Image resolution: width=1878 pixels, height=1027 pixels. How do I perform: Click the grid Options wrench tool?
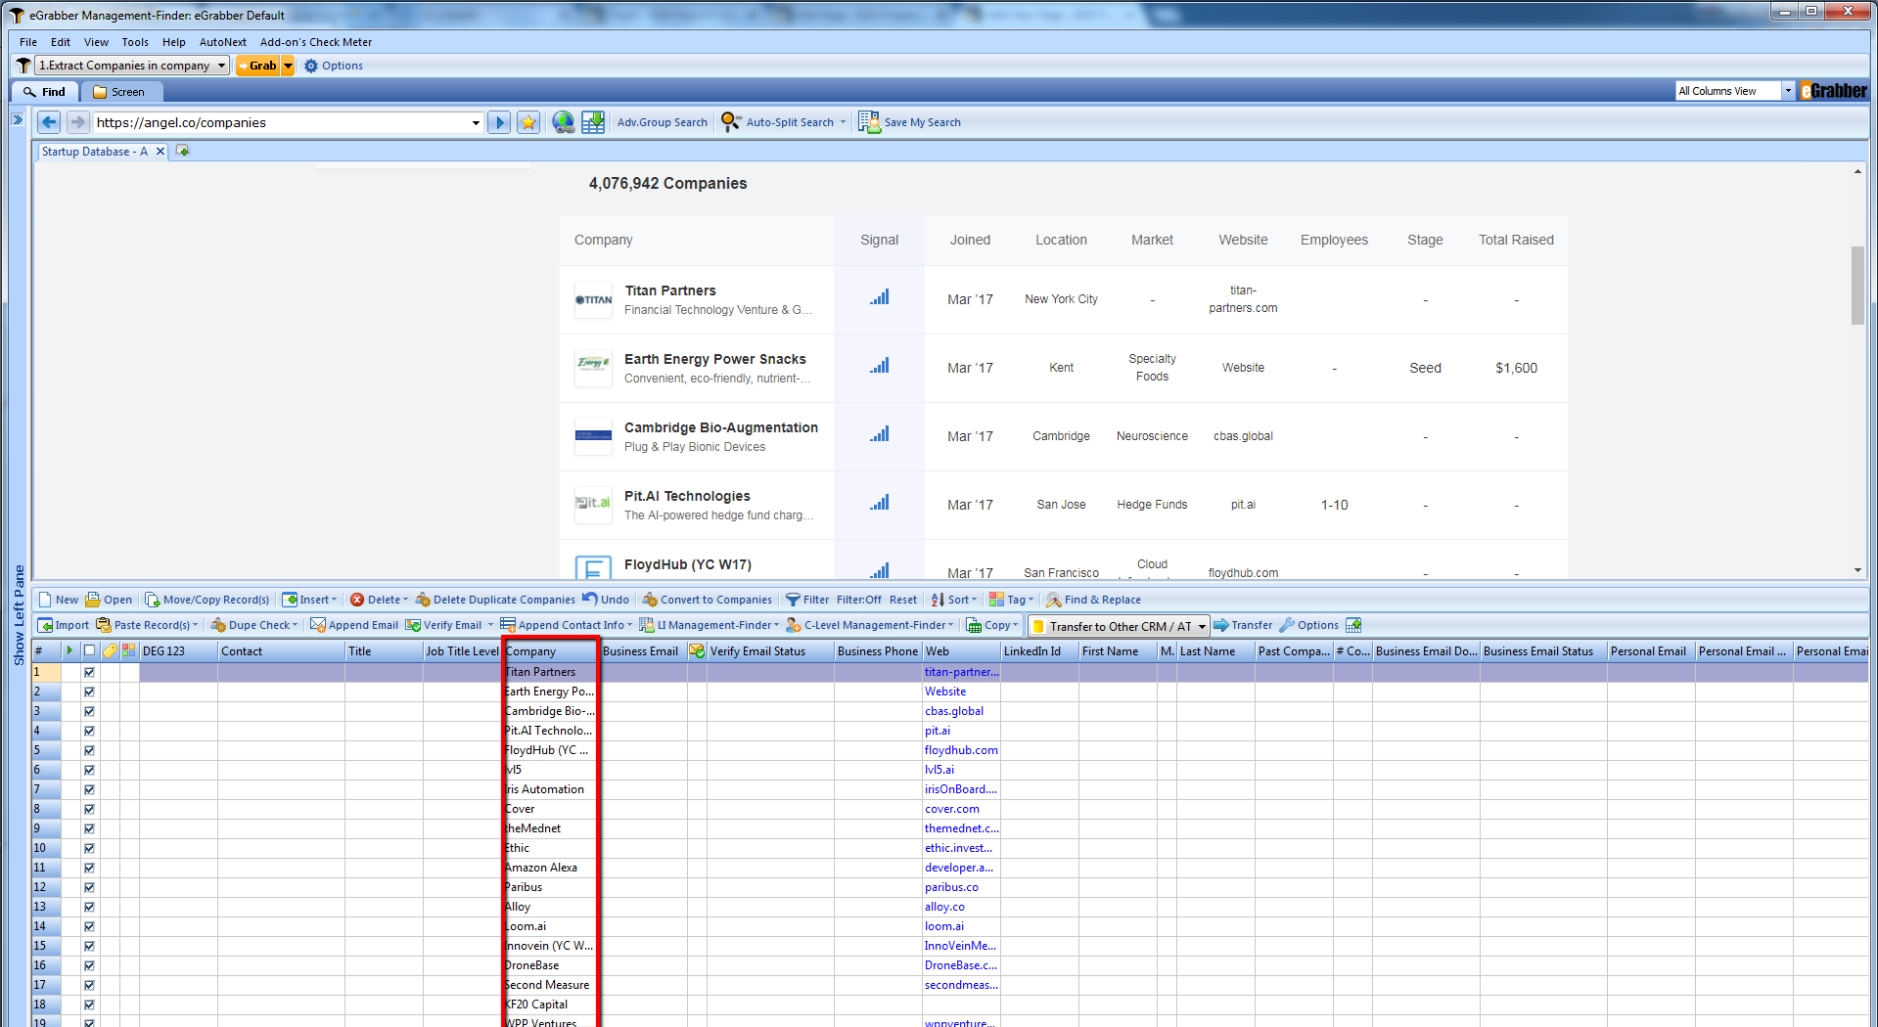coord(1309,625)
